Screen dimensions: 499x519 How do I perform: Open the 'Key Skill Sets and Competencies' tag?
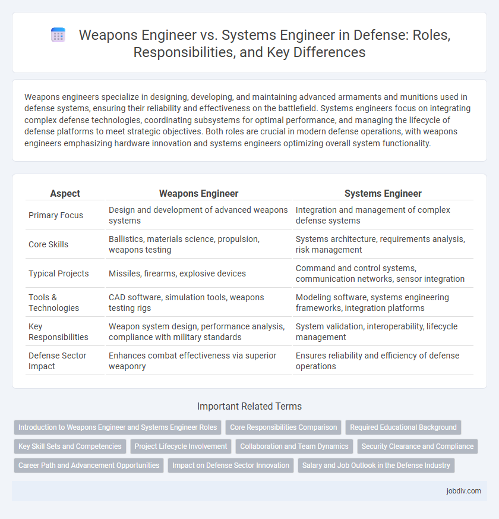pyautogui.click(x=70, y=446)
